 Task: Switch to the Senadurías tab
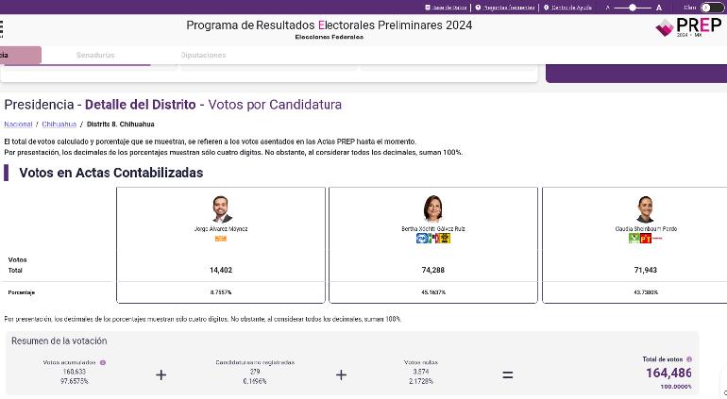coord(95,55)
